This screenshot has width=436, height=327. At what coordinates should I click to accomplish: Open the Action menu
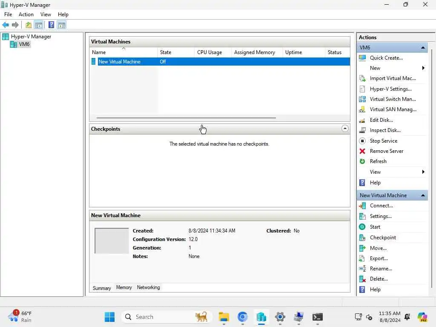point(26,14)
